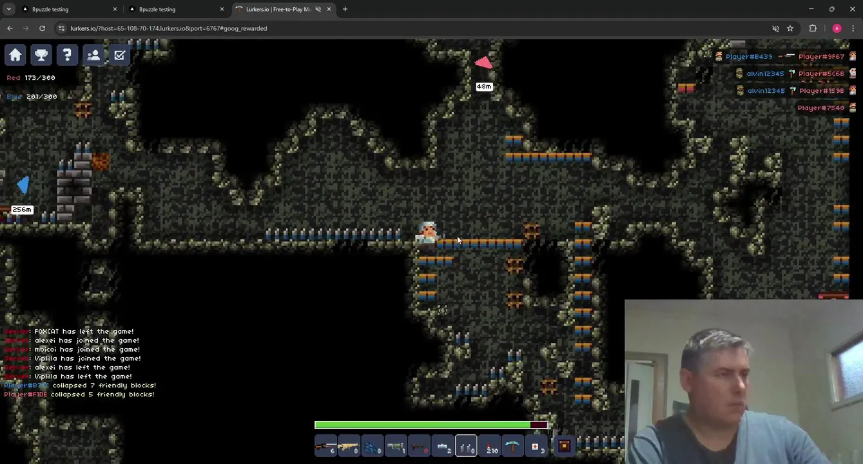Image resolution: width=863 pixels, height=464 pixels.
Task: Click 'collapsed 7 friendly blocks!' chat line
Action: click(x=104, y=385)
